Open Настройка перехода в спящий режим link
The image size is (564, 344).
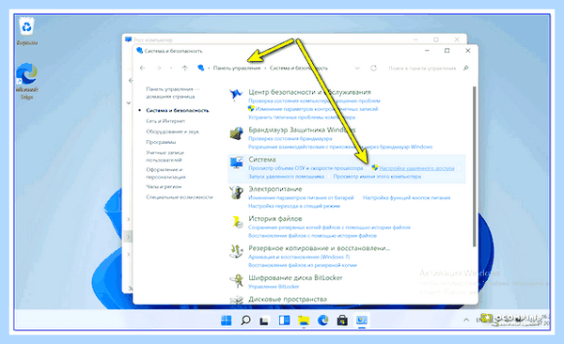[294, 206]
